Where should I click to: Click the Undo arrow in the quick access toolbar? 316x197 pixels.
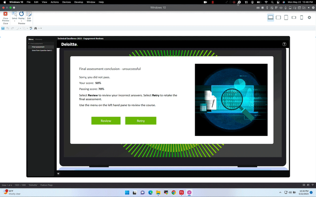point(8,28)
